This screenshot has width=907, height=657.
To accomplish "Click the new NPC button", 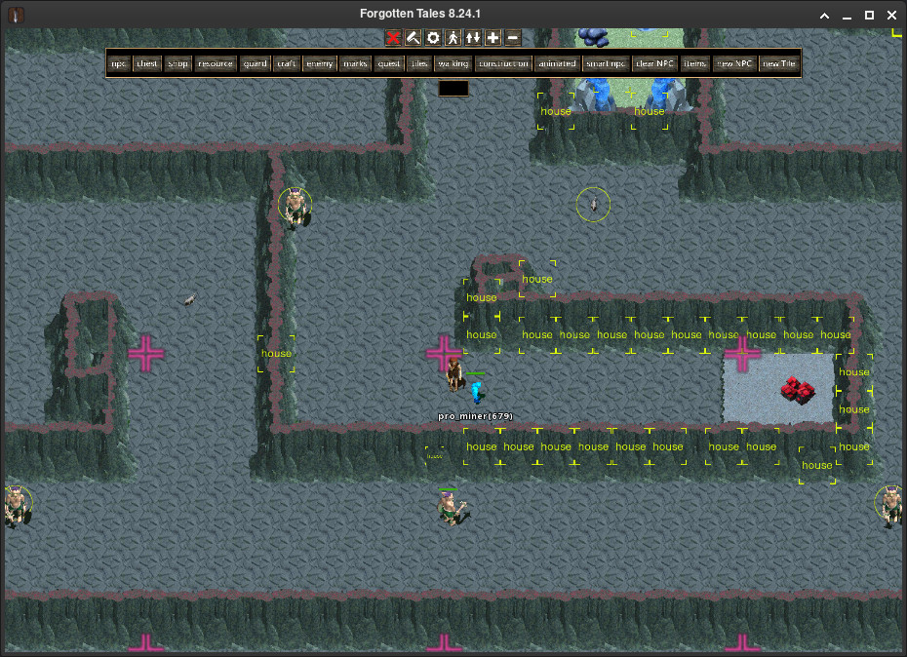I will pos(733,64).
